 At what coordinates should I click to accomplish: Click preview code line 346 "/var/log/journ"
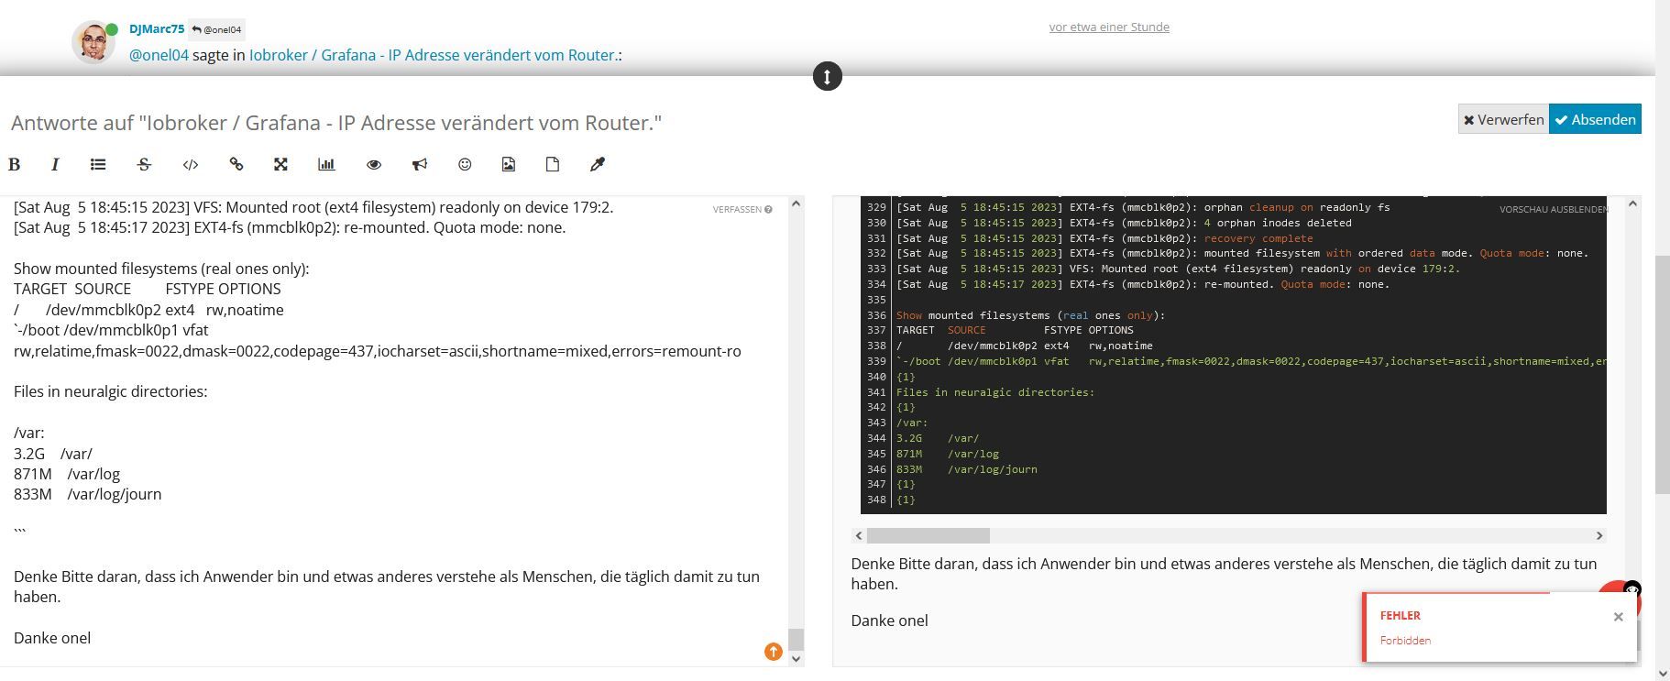tap(967, 469)
